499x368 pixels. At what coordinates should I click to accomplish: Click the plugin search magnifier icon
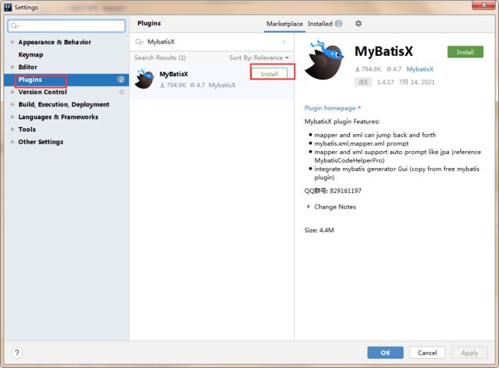point(139,42)
